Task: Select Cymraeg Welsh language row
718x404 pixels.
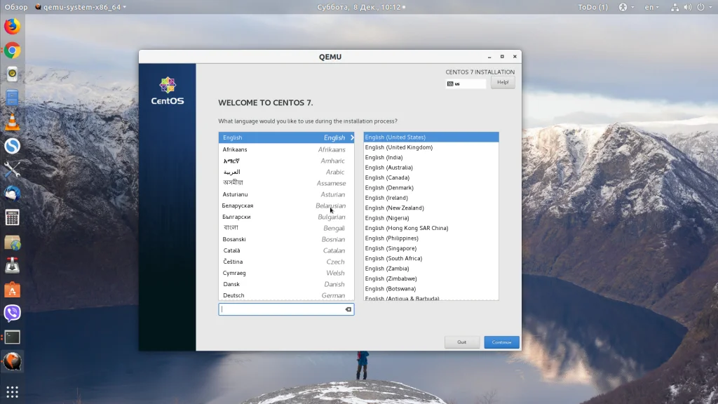Action: (286, 273)
